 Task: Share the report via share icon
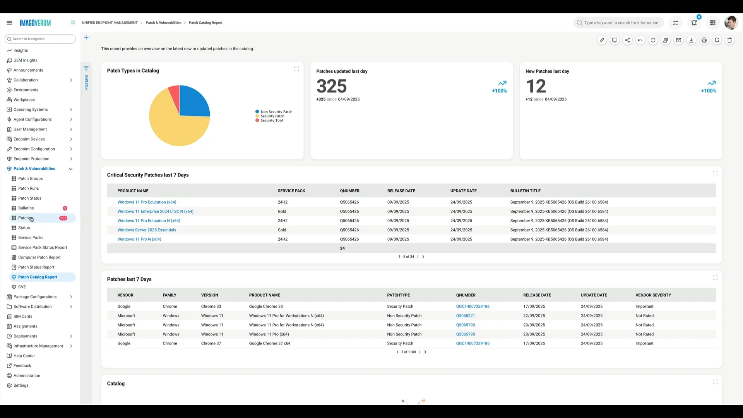(627, 40)
